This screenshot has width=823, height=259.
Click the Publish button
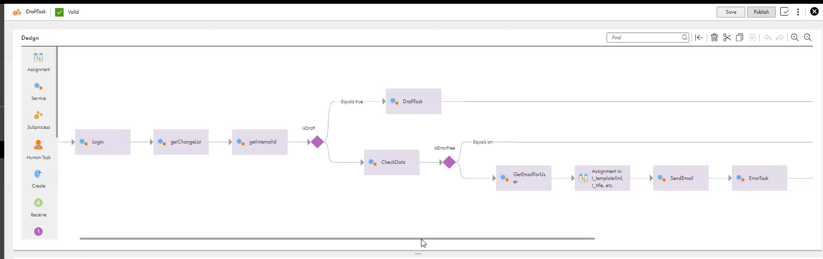click(761, 12)
